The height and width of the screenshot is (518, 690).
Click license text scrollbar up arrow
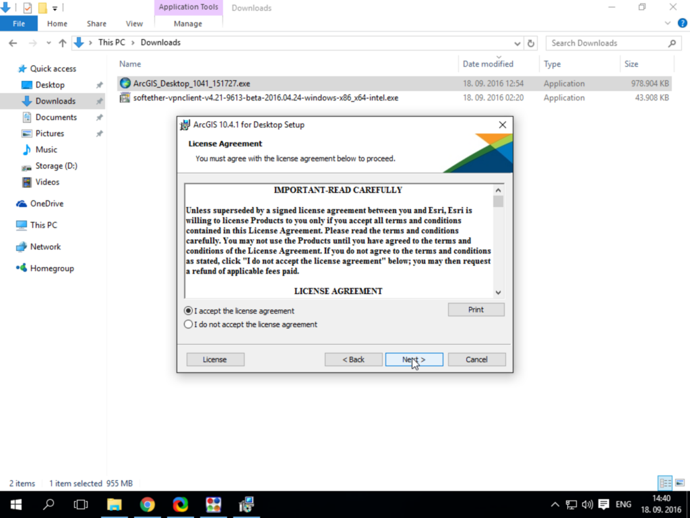pyautogui.click(x=498, y=190)
